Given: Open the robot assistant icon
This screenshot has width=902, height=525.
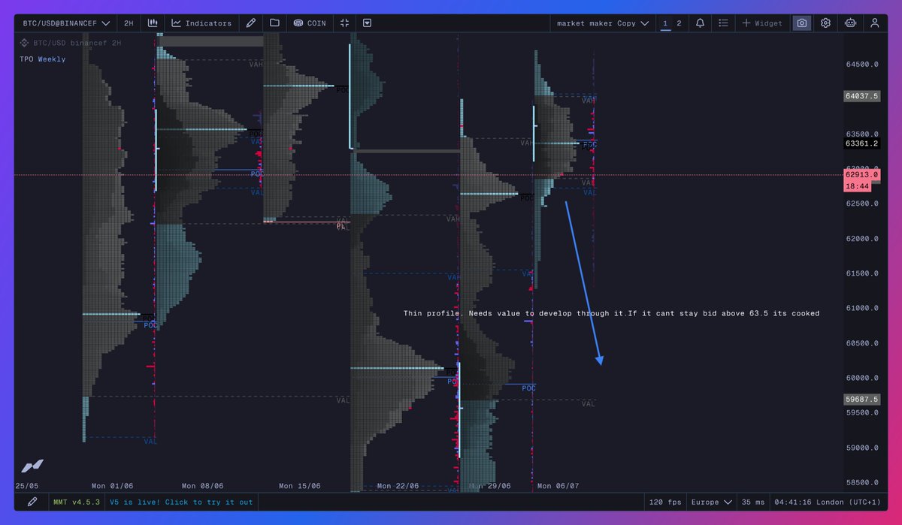Looking at the screenshot, I should [850, 23].
